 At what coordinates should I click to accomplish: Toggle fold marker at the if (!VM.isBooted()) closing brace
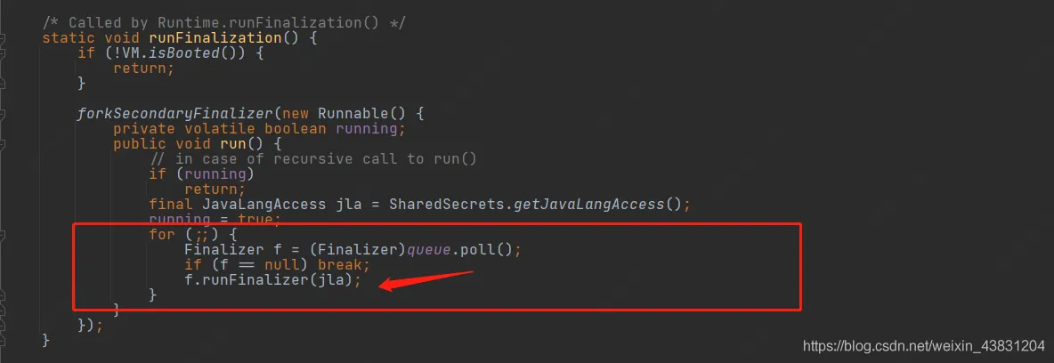pyautogui.click(x=3, y=84)
